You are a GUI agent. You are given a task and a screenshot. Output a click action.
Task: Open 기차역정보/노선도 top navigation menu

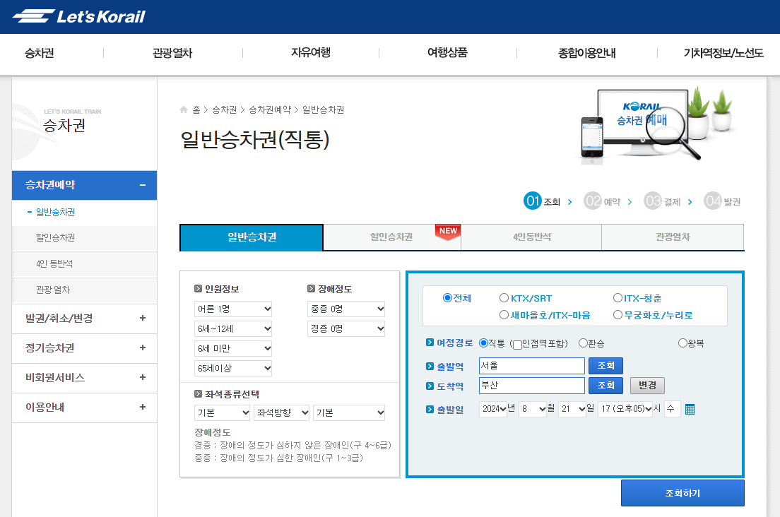pos(723,53)
